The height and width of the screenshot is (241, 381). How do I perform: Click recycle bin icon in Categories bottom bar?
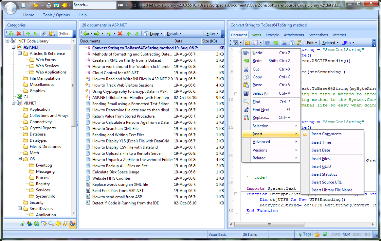[x=22, y=224]
